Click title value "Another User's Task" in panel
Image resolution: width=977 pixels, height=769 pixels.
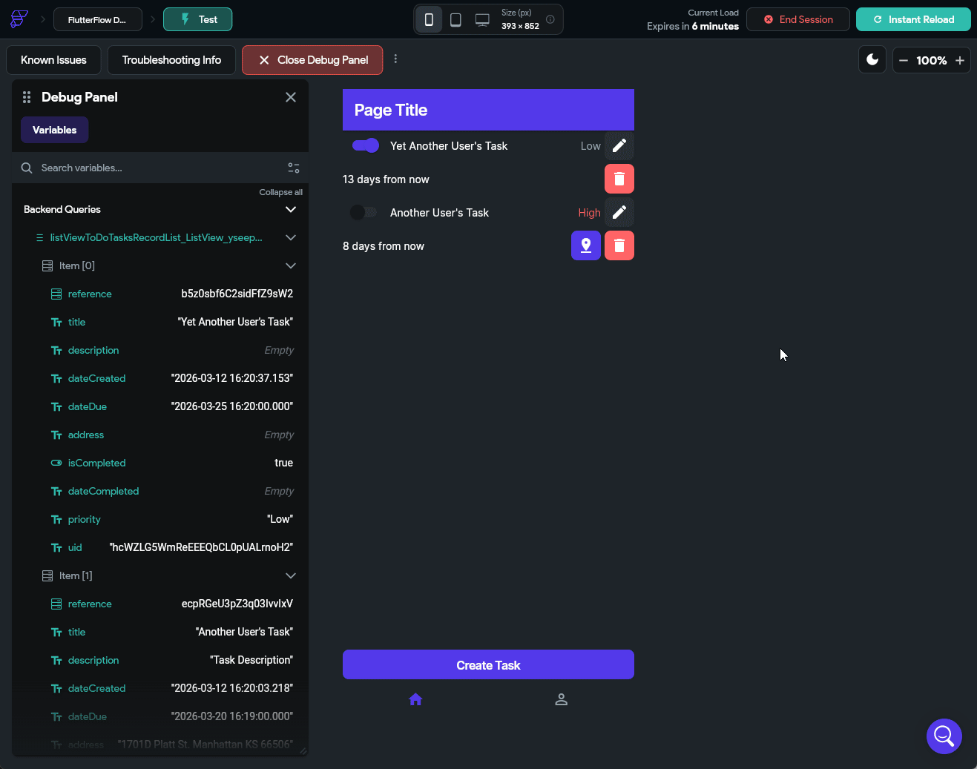coord(245,632)
